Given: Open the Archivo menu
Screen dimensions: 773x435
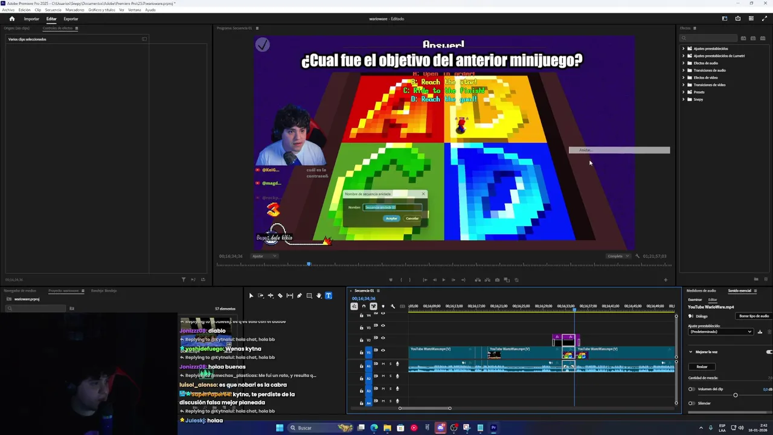Looking at the screenshot, I should [x=8, y=10].
